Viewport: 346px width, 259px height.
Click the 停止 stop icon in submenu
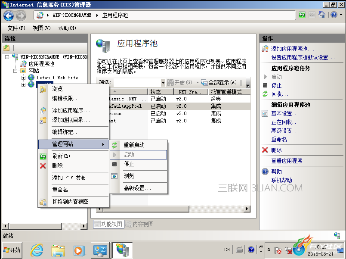click(114, 164)
